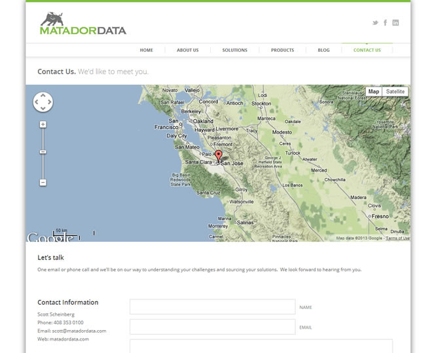Open the Facebook social icon
436x353 pixels.
pos(386,23)
